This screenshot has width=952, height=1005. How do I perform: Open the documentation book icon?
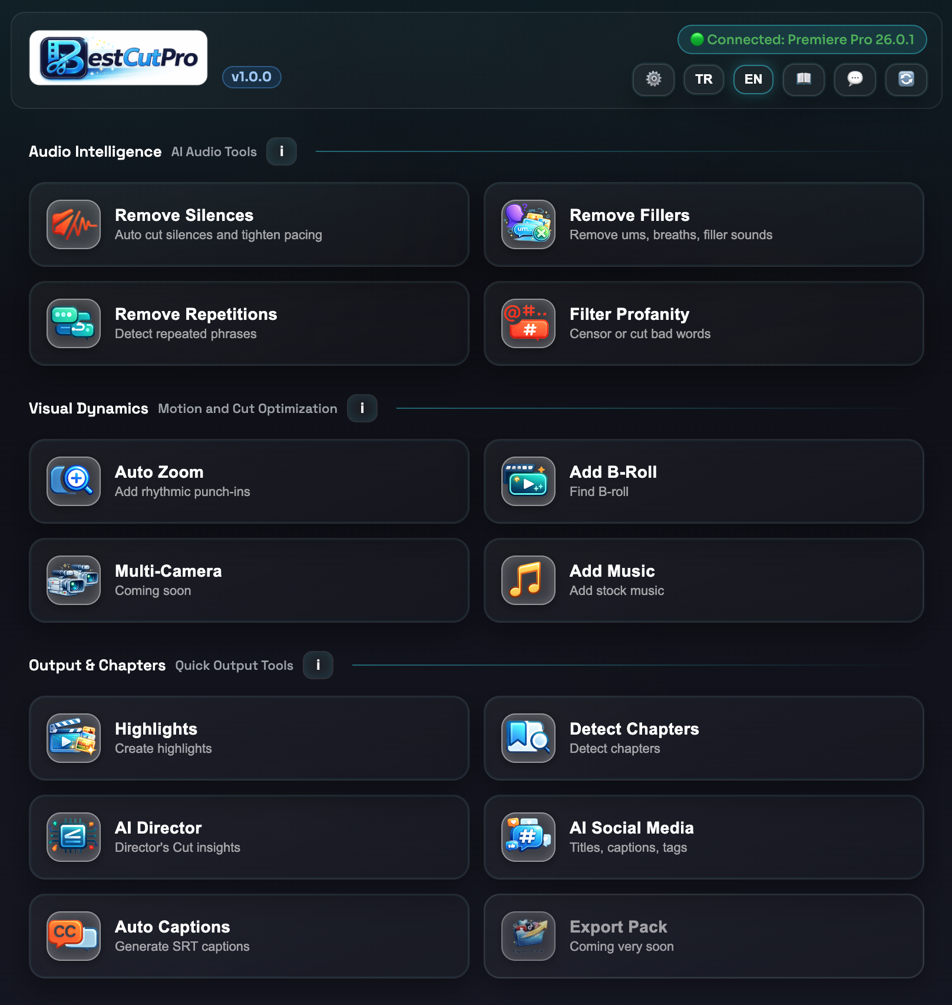pyautogui.click(x=804, y=79)
